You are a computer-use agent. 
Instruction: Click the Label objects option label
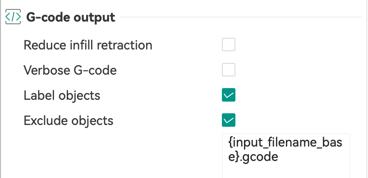[x=62, y=95]
